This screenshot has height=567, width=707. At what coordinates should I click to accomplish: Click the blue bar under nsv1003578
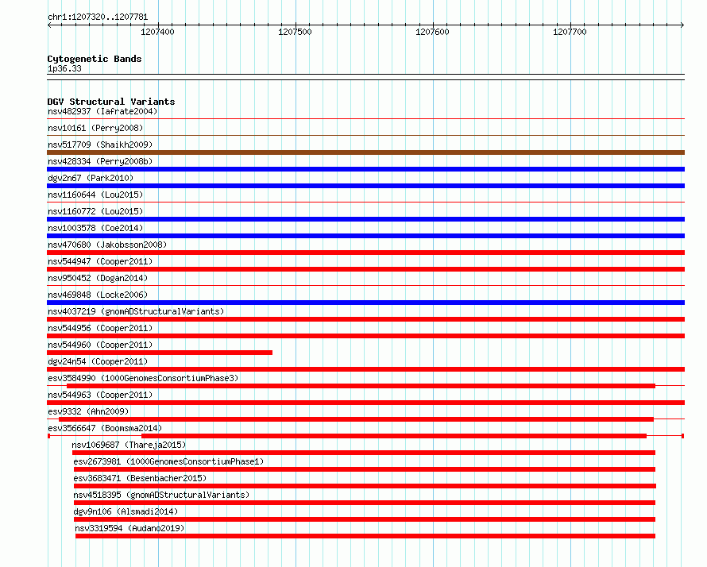[x=365, y=236]
